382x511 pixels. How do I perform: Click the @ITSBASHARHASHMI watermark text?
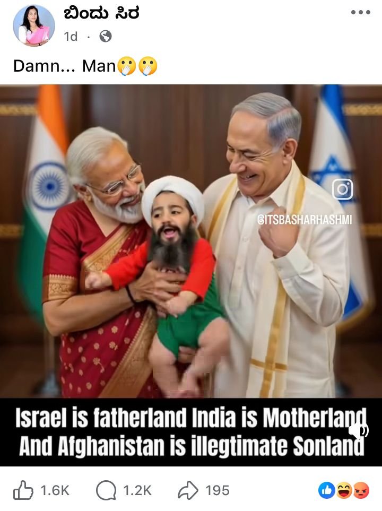click(305, 220)
